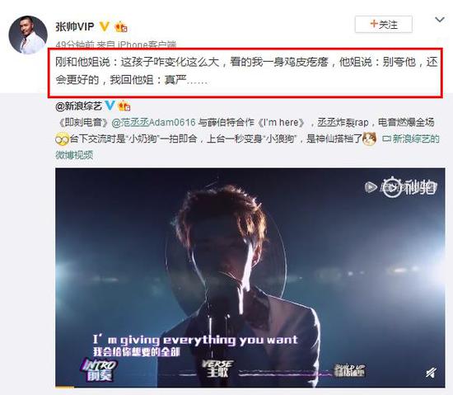Screen dimensions: 453x395
Task: Click the 张帅VIP profile avatar
Action: pos(28,35)
